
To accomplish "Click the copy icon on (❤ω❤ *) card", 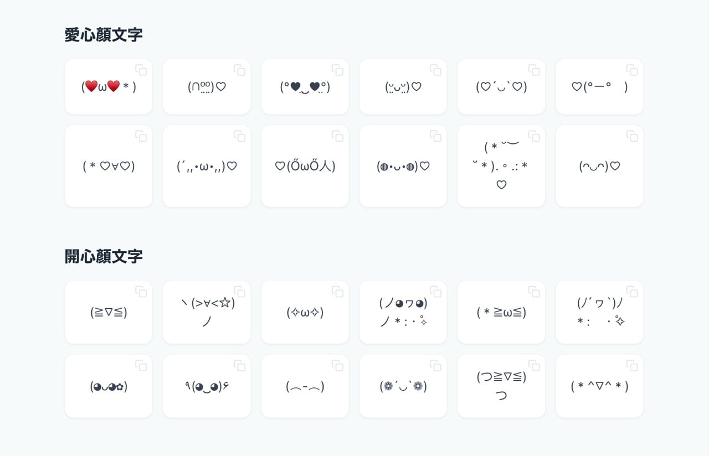I will tap(142, 70).
